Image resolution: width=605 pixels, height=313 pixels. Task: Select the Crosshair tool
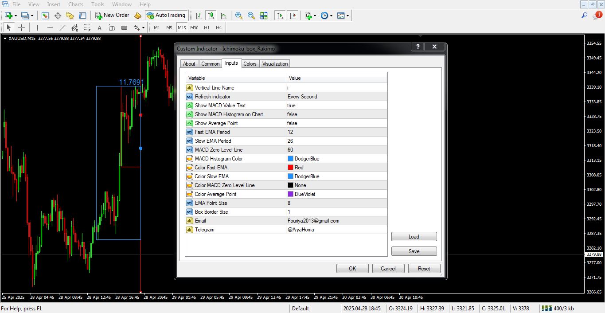[x=21, y=27]
